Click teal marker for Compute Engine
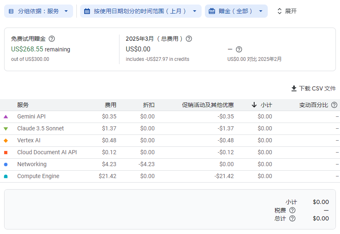The width and height of the screenshot is (340, 234). point(6,176)
